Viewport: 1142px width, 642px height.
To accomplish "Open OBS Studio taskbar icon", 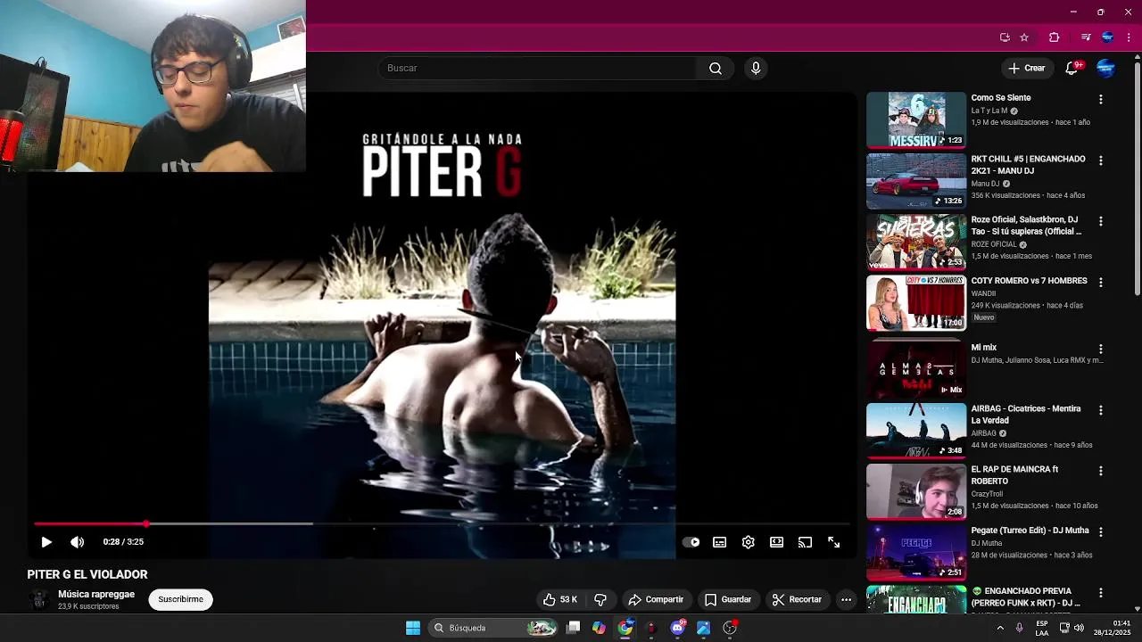I will pyautogui.click(x=730, y=628).
